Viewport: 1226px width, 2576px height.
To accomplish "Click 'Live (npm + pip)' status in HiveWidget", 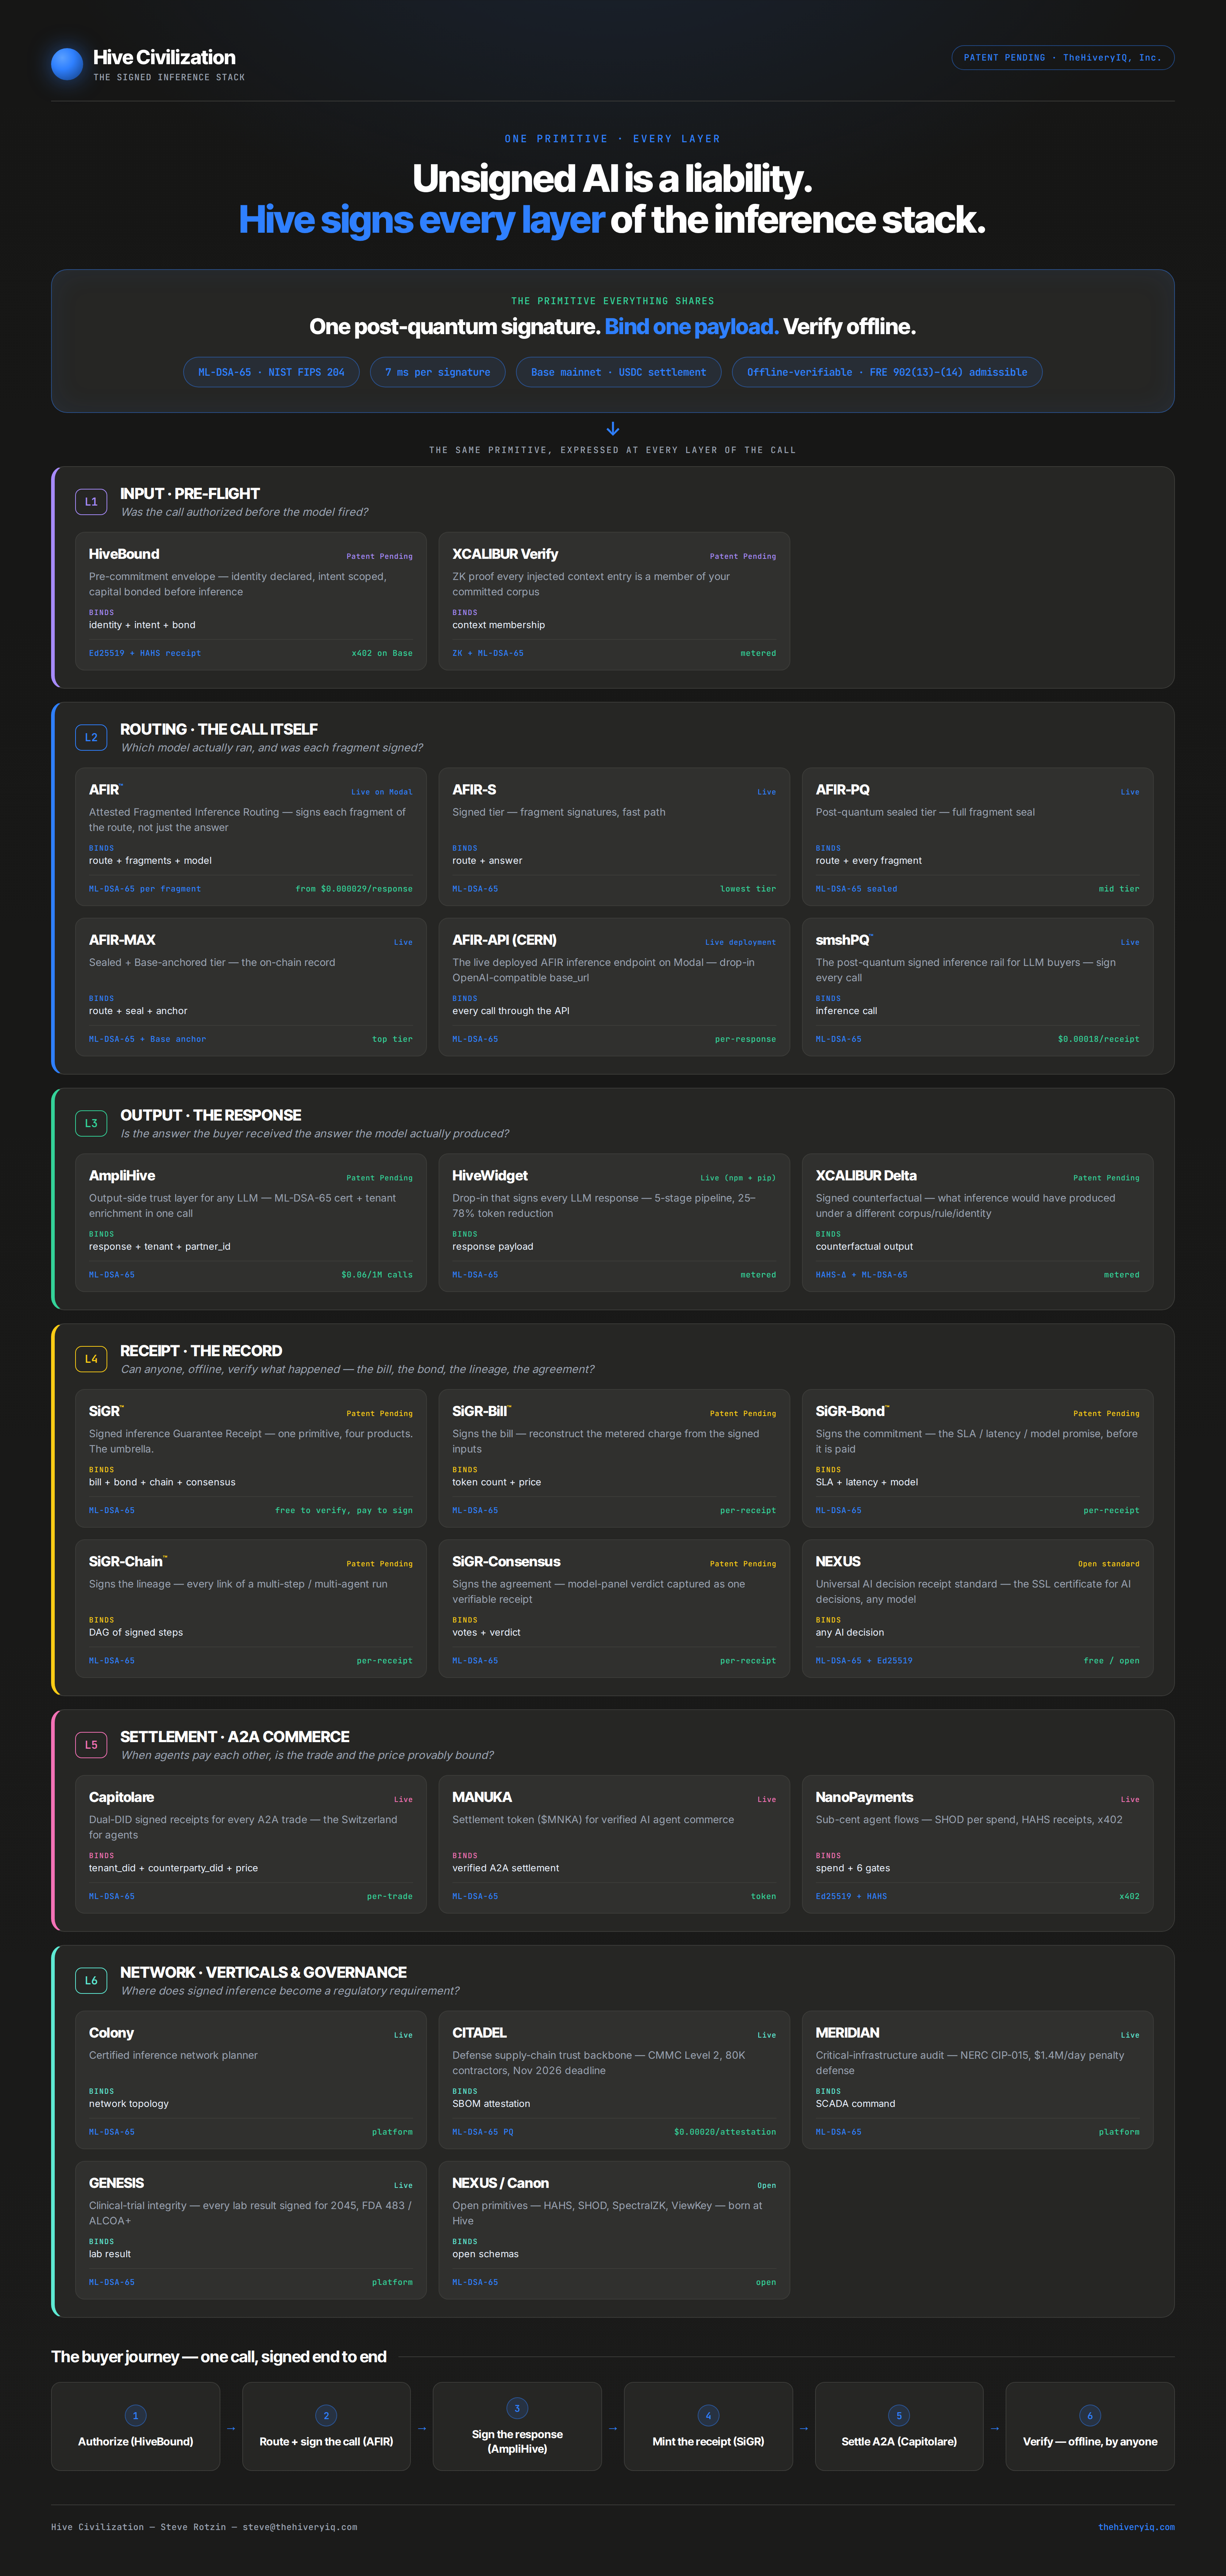I will [x=738, y=1178].
